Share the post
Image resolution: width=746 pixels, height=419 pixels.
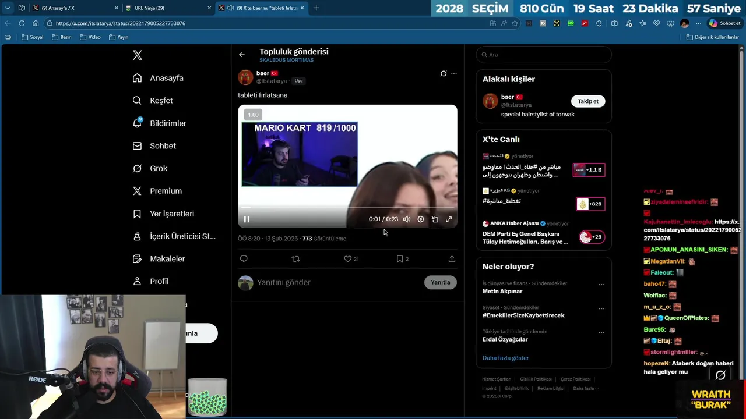click(452, 259)
